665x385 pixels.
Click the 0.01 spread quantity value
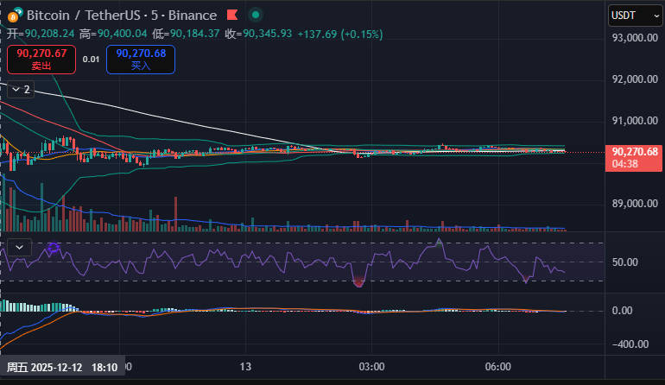tap(91, 59)
